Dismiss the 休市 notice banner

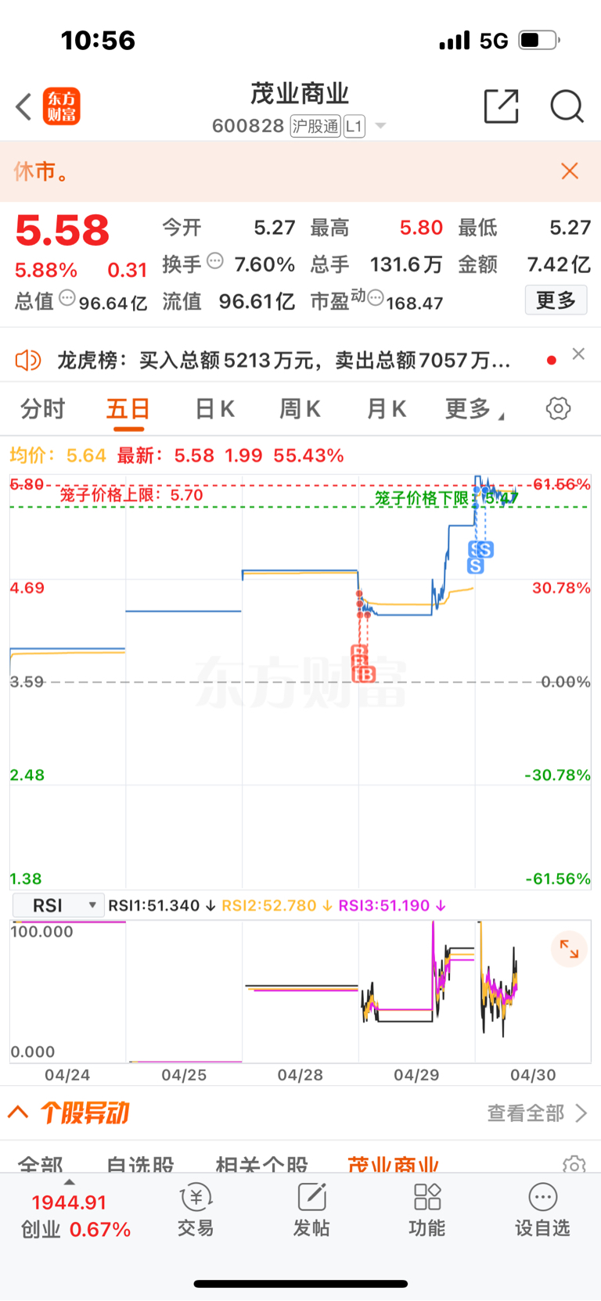click(x=570, y=171)
